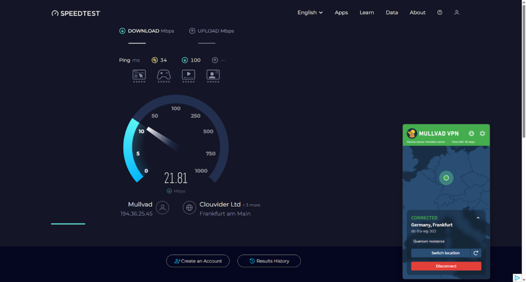
Task: Open the user account icon in header
Action: click(457, 12)
